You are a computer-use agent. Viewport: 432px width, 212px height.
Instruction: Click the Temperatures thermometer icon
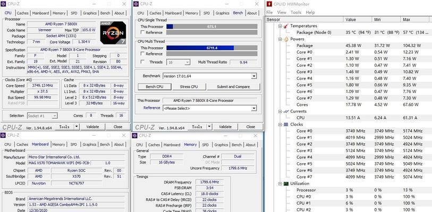(x=286, y=26)
